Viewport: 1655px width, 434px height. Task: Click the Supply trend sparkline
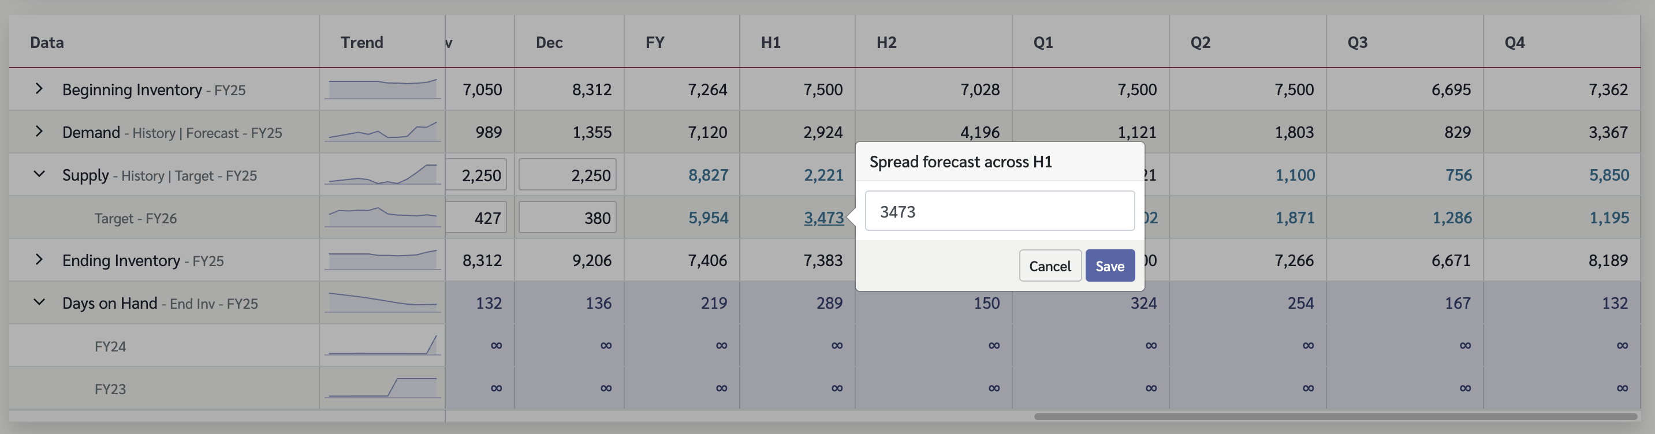pos(382,174)
